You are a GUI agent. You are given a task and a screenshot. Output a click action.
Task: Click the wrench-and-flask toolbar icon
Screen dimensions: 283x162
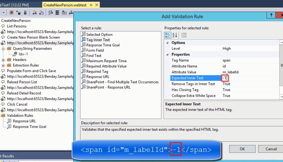pos(71,13)
